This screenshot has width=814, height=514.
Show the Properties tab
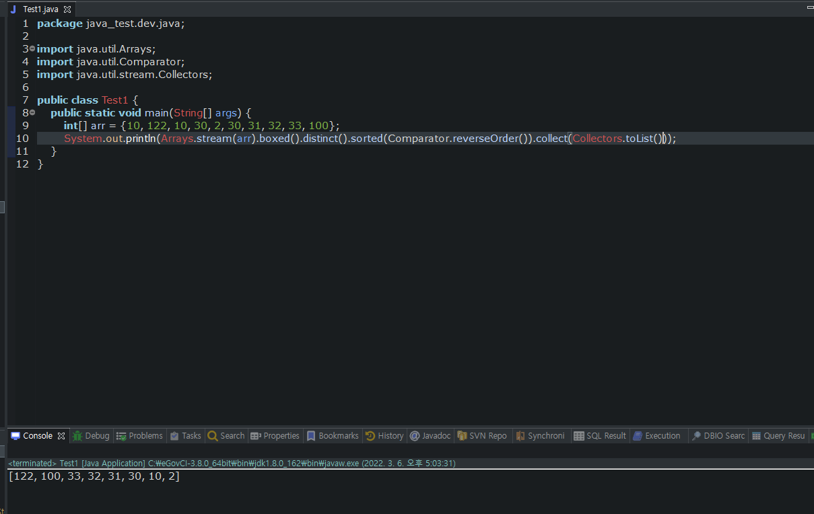tap(275, 436)
